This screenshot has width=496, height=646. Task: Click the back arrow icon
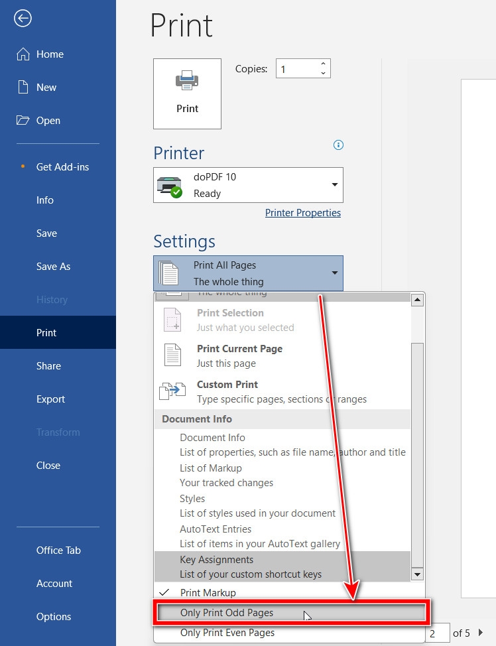[x=23, y=18]
